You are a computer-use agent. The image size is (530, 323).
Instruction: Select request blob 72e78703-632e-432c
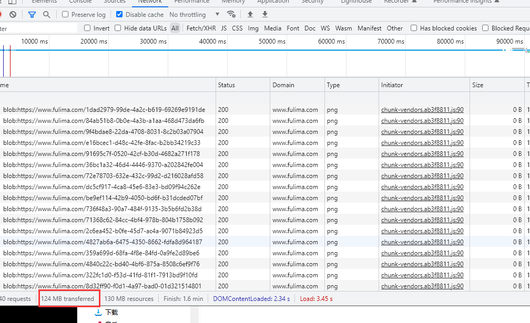(x=104, y=176)
